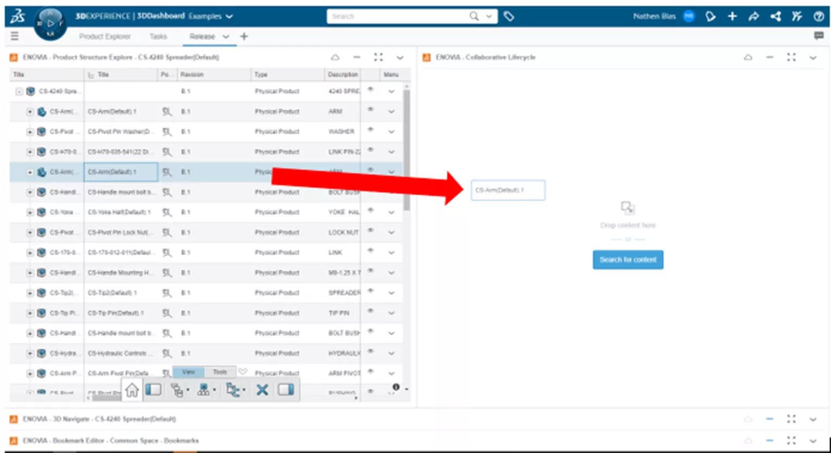This screenshot has width=831, height=453.
Task: Click the plus Add icon in top bar
Action: pyautogui.click(x=732, y=16)
